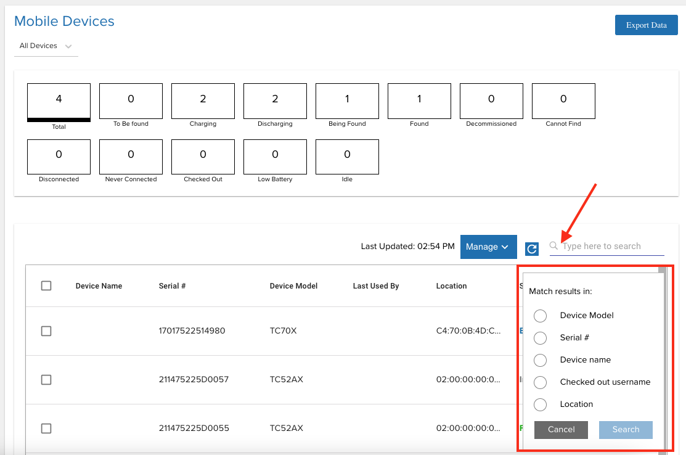Check the row for serial 211475225D0057
686x455 pixels.
tap(46, 379)
